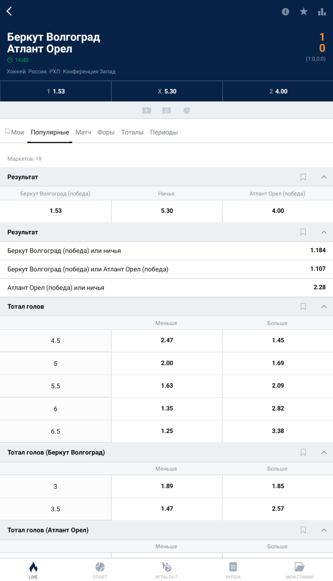This screenshot has width=333, height=581.
Task: Add match to favorites star
Action: click(x=304, y=12)
